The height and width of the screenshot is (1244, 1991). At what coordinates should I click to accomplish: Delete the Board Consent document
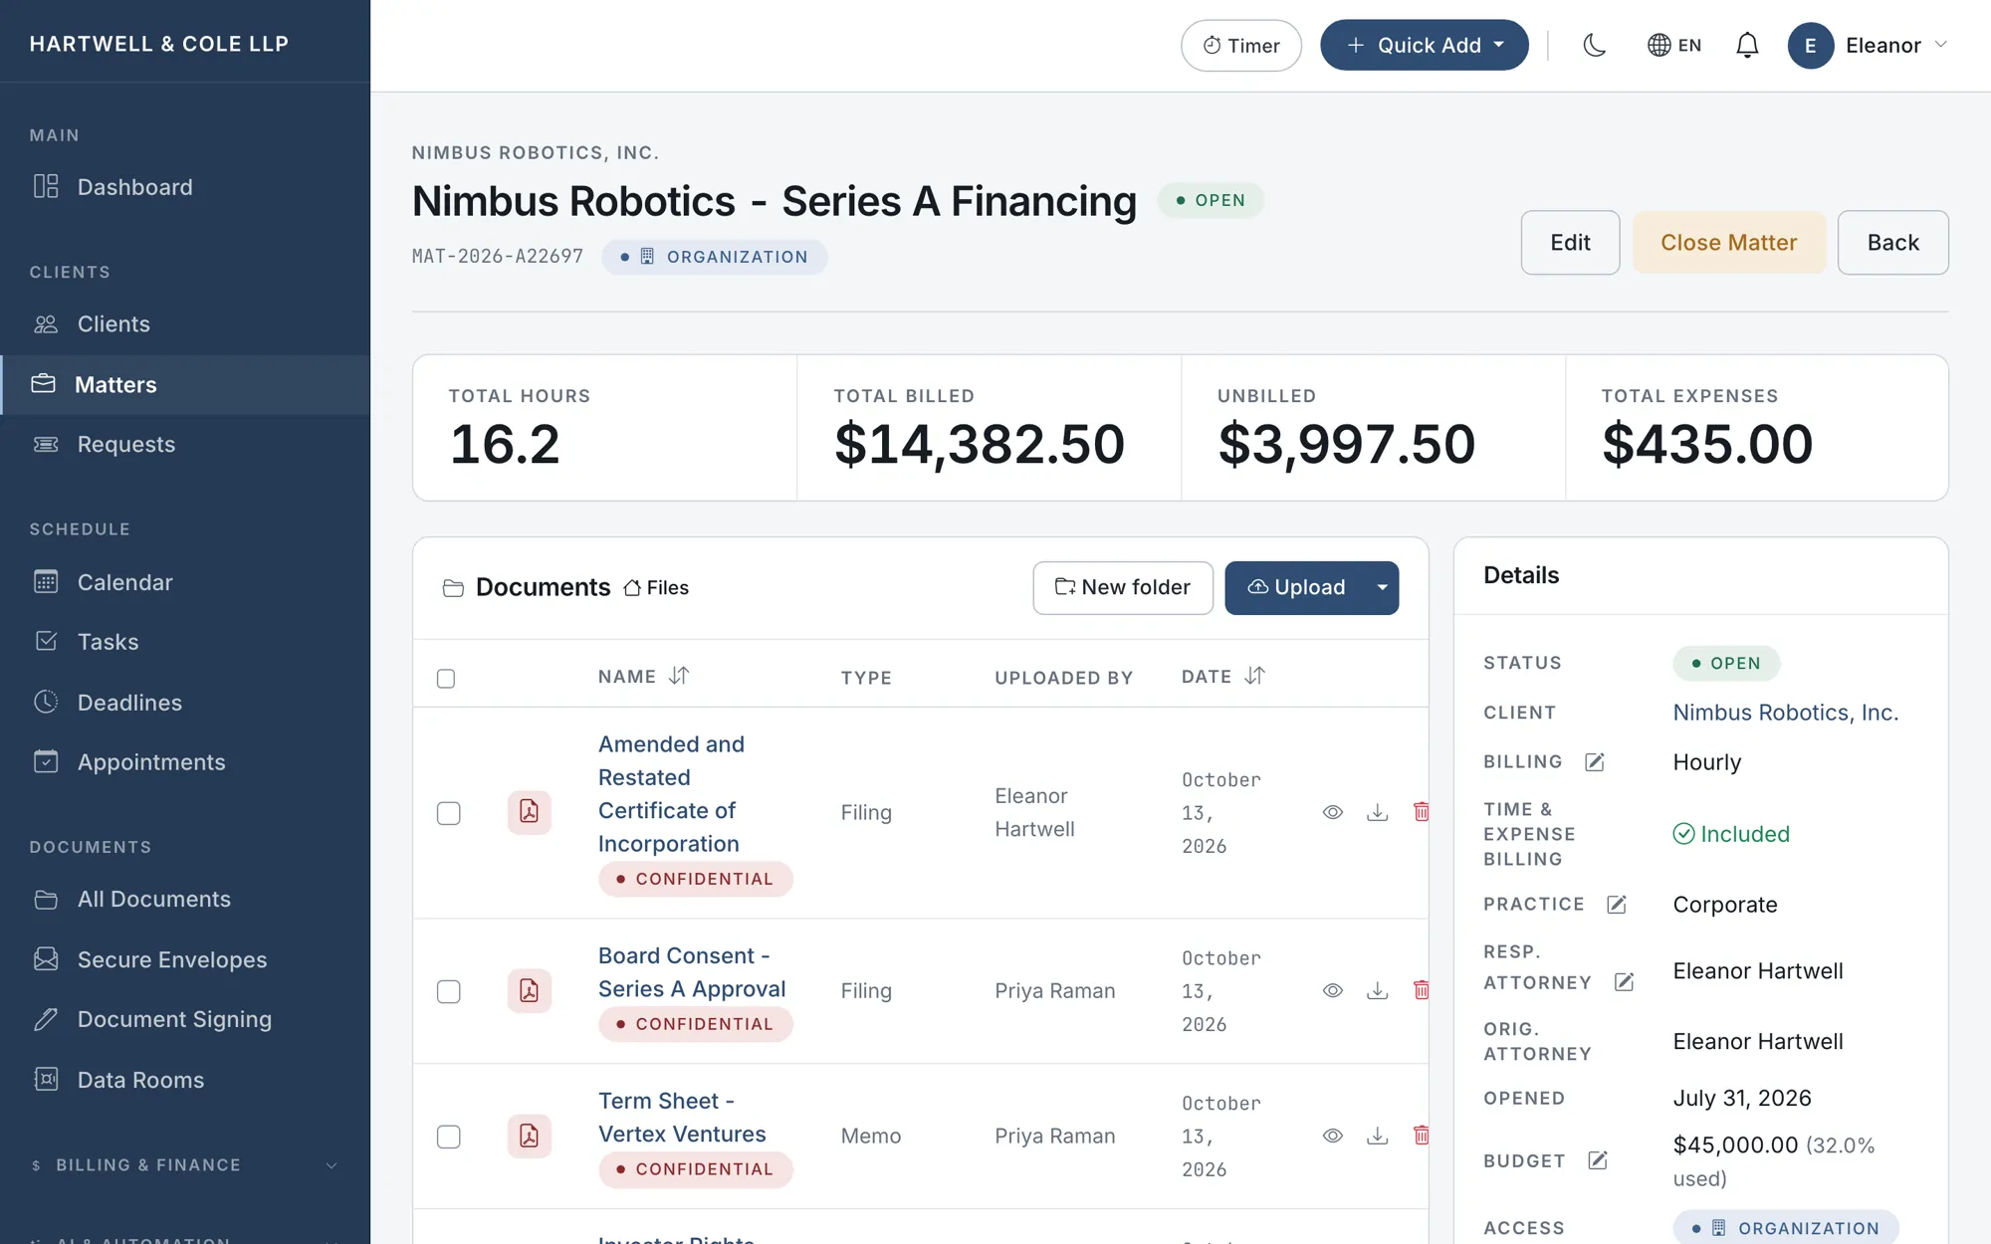pos(1421,990)
